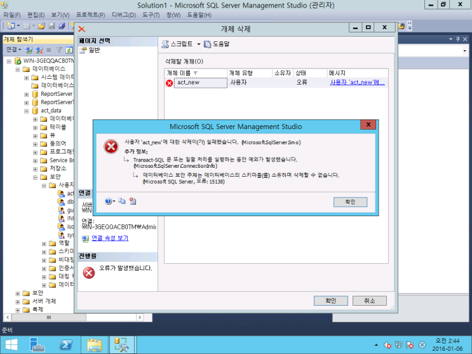Open the 연결 (Connect) dropdown in Object Explorer
Viewport: 472px width, 354px height.
click(x=14, y=50)
